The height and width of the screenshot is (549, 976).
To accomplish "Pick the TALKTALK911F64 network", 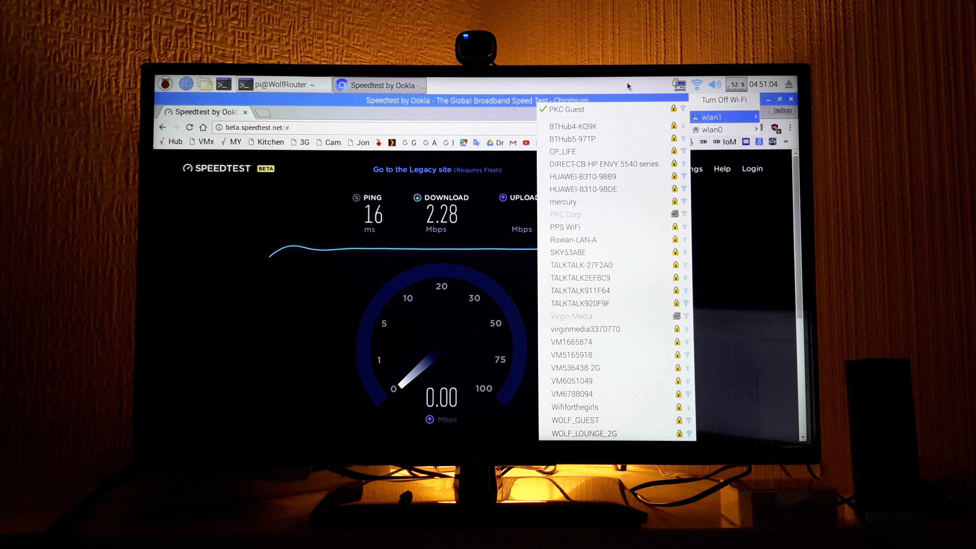I will click(x=615, y=290).
